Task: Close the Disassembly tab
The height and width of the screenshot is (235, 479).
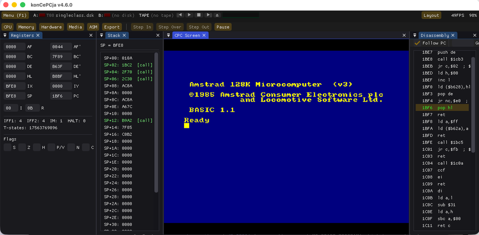Action: click(x=453, y=35)
